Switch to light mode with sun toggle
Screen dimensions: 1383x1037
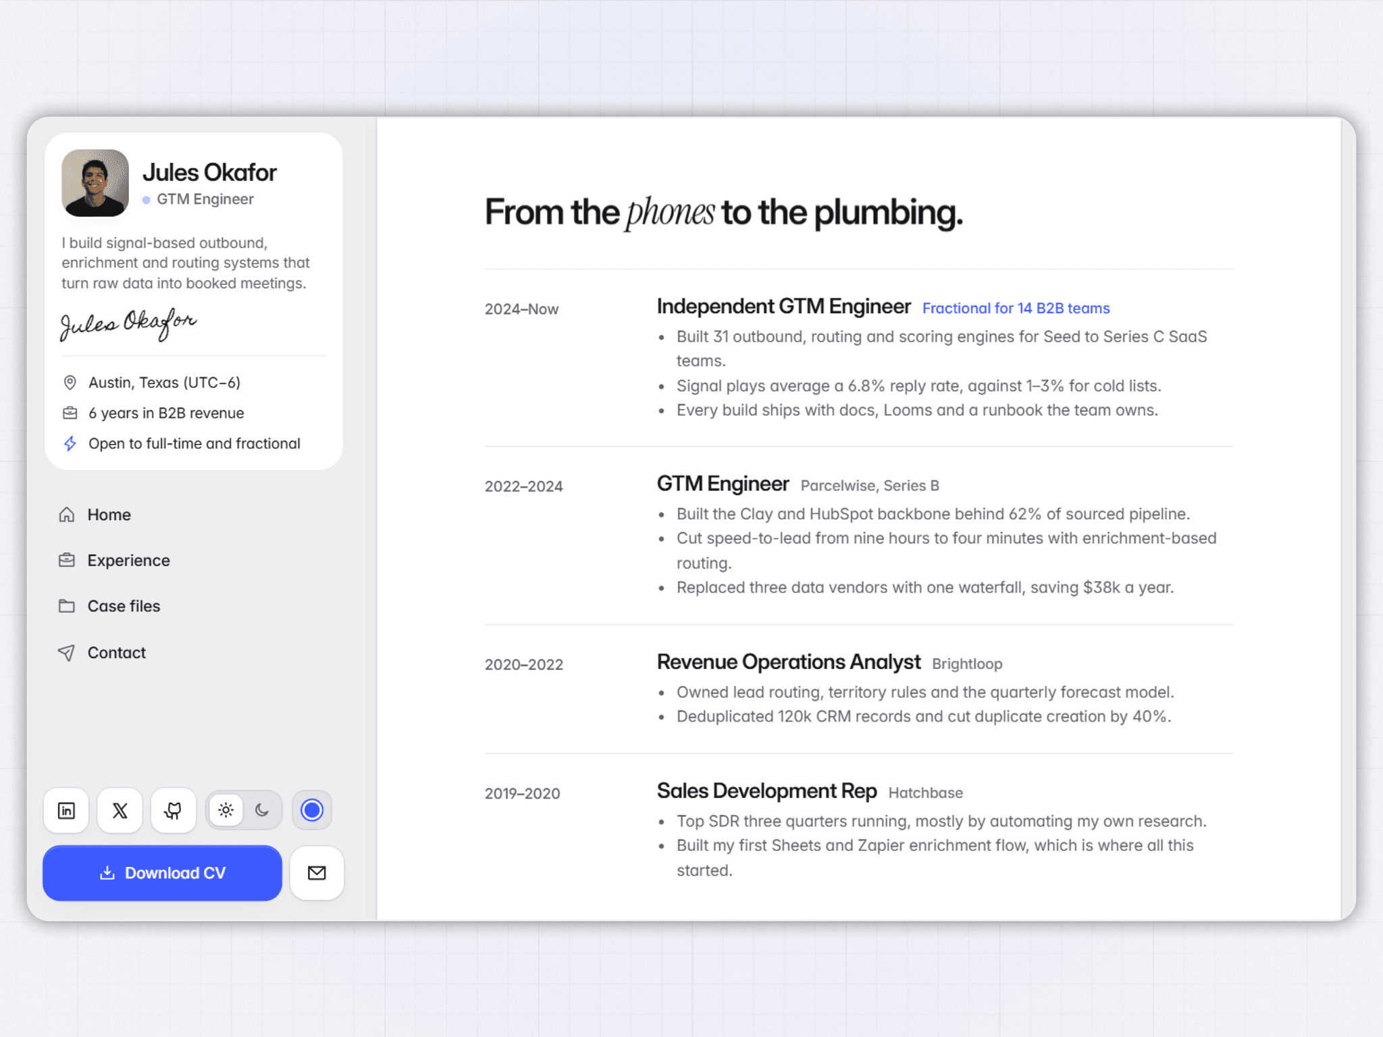click(226, 810)
